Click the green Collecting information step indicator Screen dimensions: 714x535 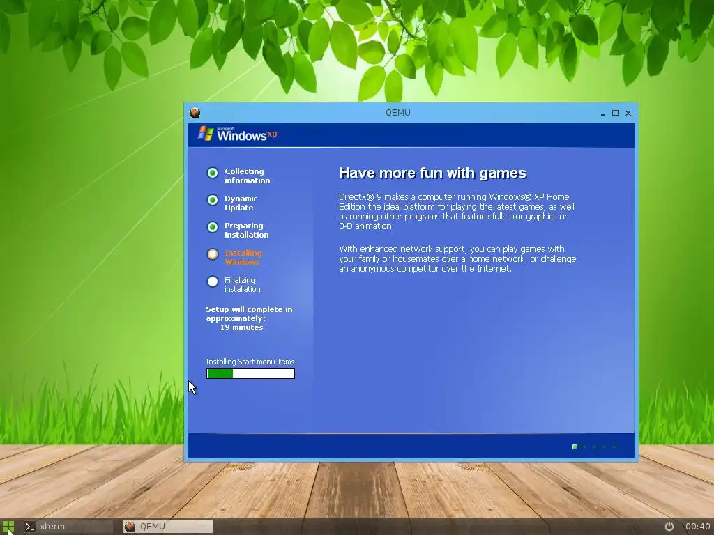[213, 173]
